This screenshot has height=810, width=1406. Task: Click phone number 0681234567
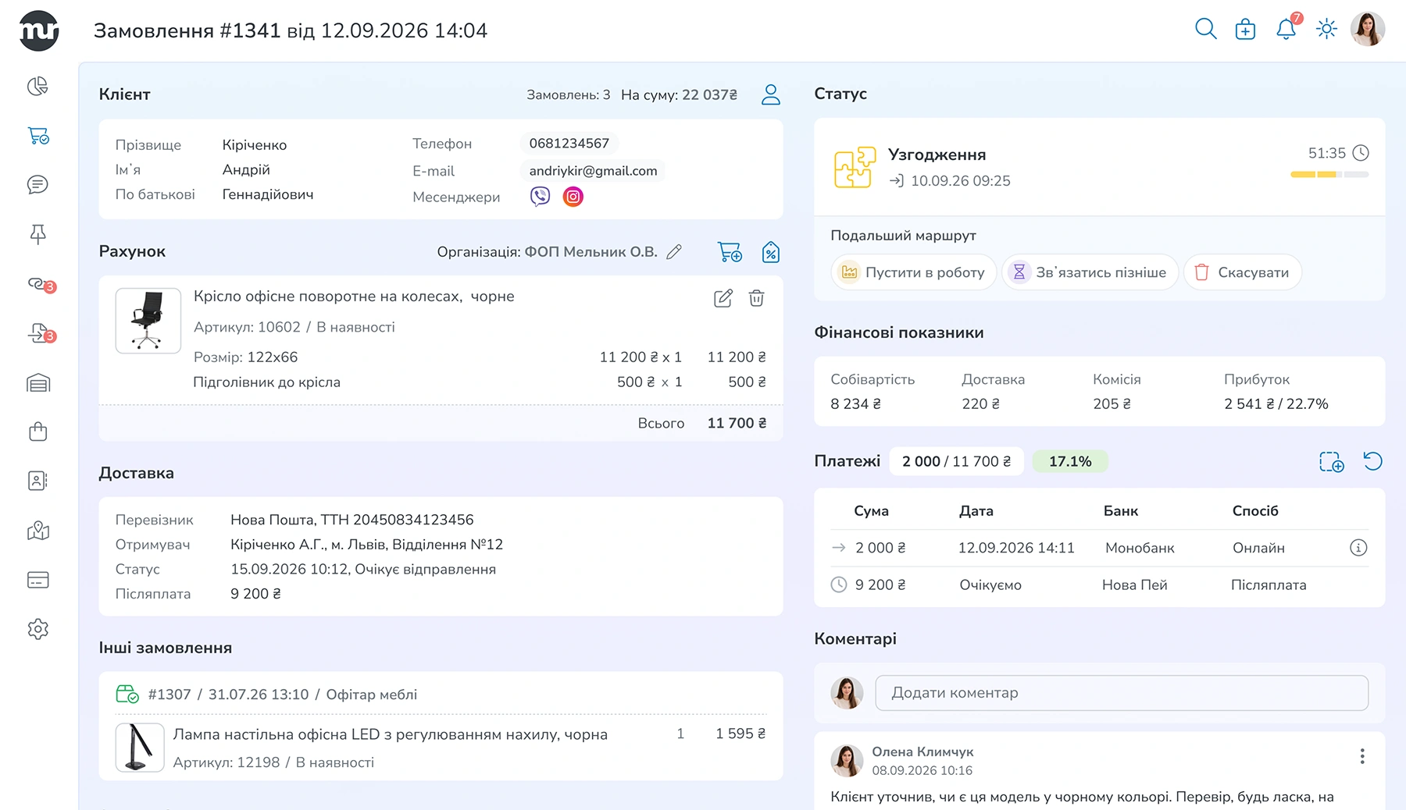569,144
